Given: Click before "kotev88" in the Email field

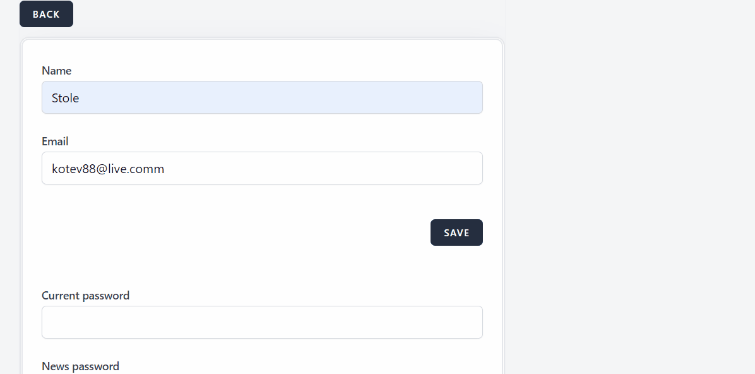Looking at the screenshot, I should [x=52, y=169].
